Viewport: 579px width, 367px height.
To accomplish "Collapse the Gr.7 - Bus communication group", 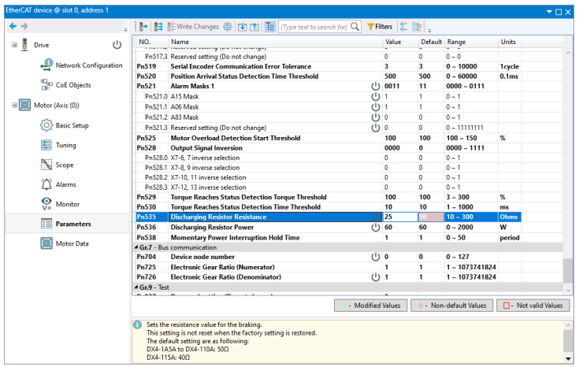I will click(136, 247).
